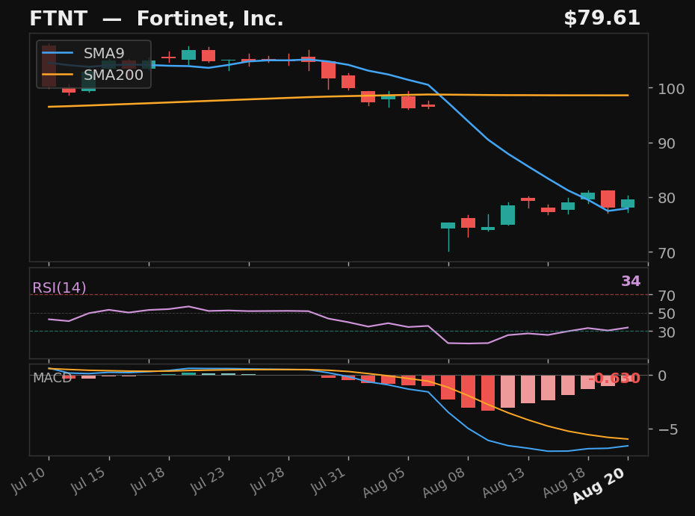Click the RSI value 34
Viewport: 695px width, 516px height.
pos(631,281)
